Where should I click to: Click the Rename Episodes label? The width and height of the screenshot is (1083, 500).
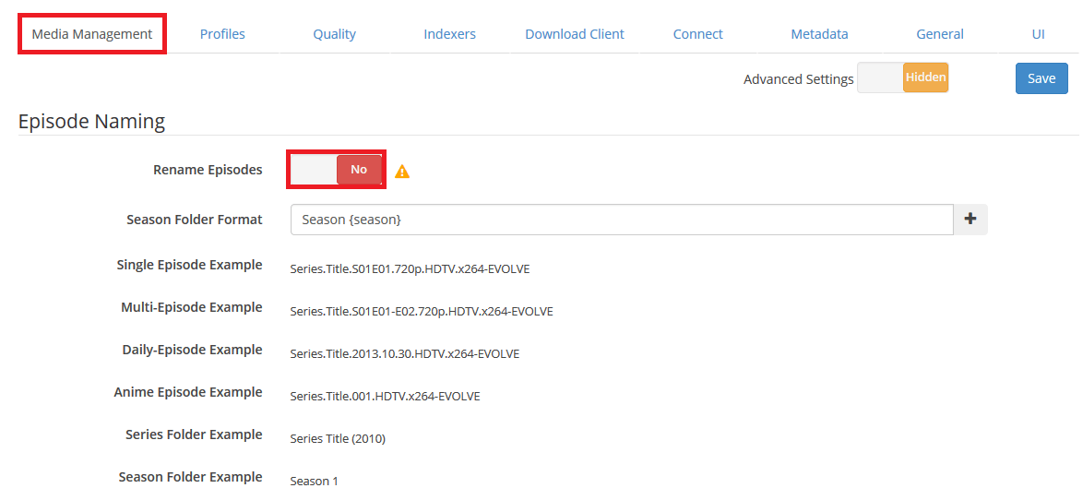[x=208, y=170]
